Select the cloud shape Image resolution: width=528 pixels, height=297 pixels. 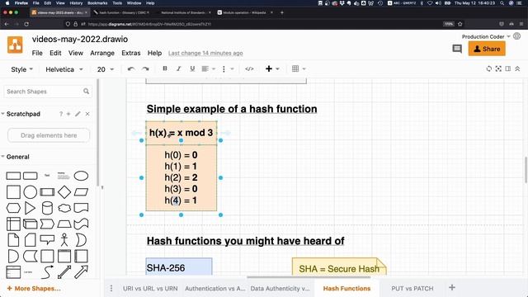pyautogui.click(x=64, y=208)
